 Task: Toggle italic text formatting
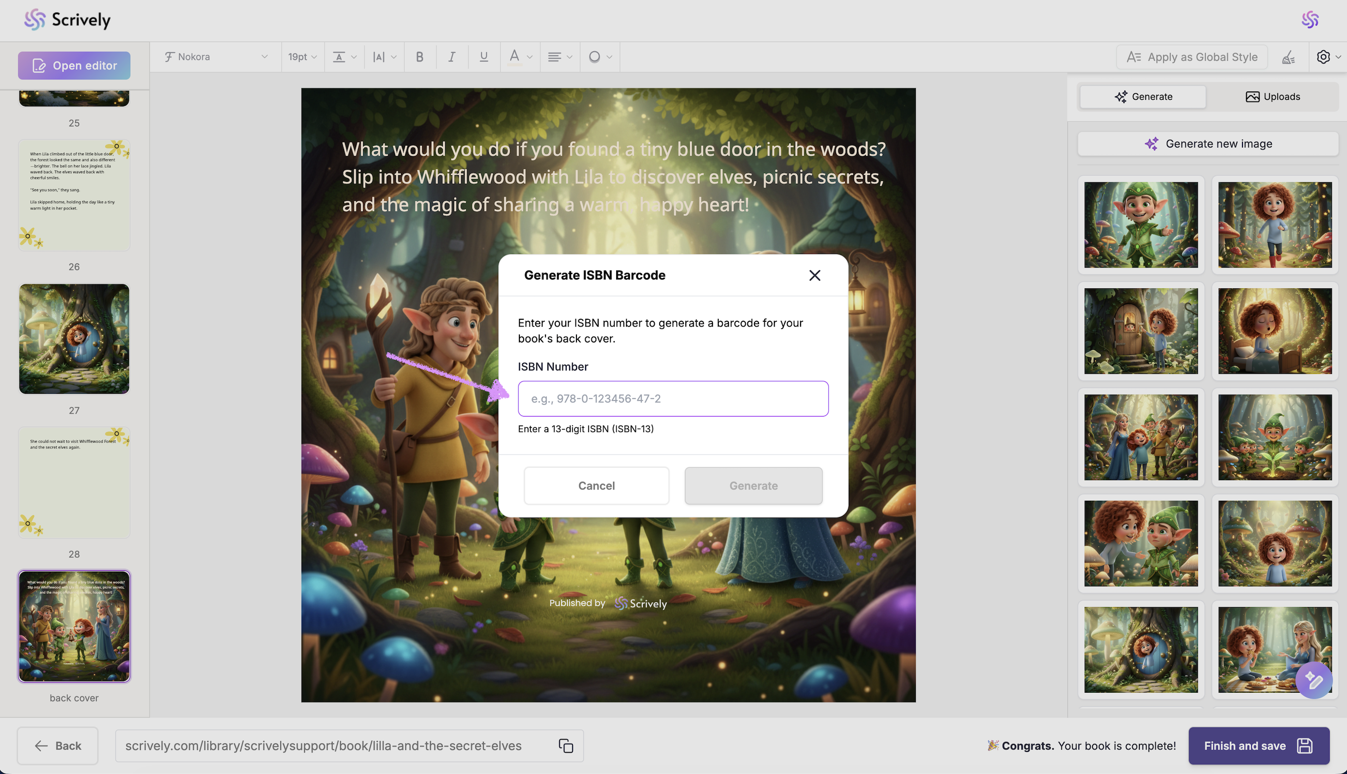(452, 57)
